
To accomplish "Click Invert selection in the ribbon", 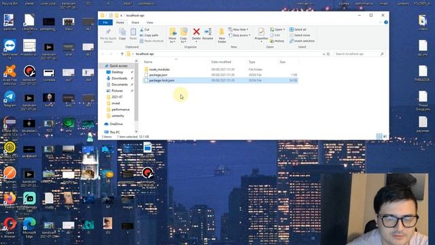I will [302, 41].
